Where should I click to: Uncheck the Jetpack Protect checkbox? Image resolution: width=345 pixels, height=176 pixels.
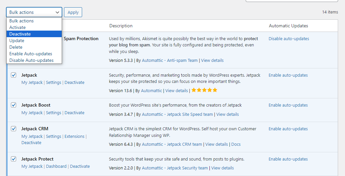[x=14, y=159]
